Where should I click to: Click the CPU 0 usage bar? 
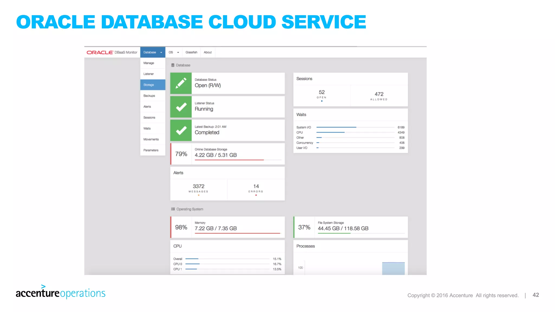[x=227, y=264]
